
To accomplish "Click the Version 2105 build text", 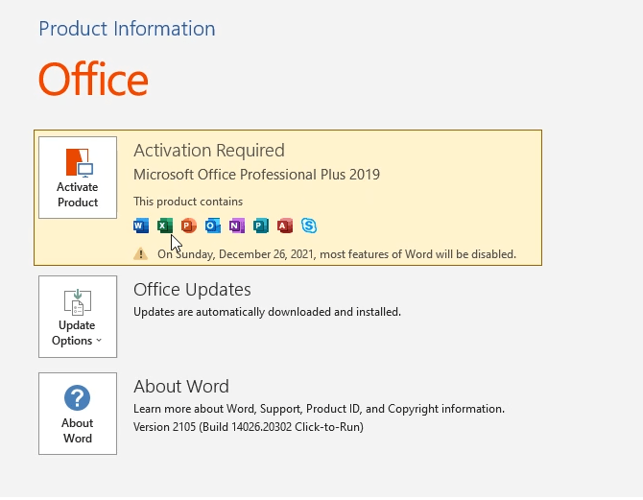I will coord(249,426).
